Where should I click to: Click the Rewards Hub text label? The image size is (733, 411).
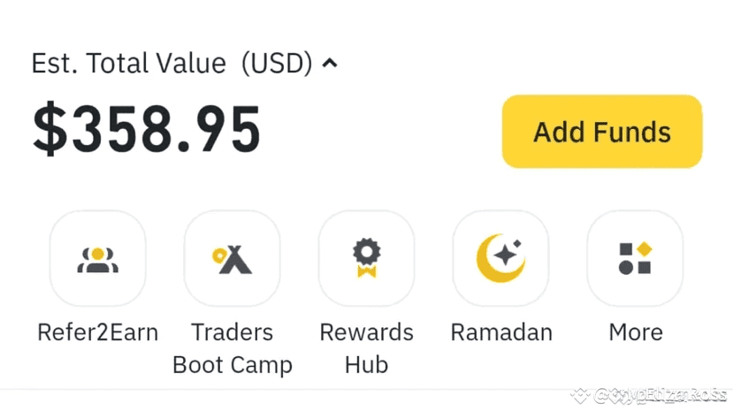(366, 348)
